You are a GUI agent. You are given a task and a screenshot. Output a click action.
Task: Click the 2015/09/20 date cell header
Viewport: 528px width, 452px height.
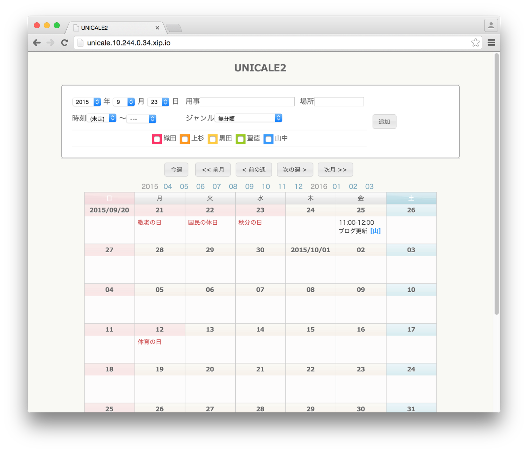pyautogui.click(x=109, y=210)
